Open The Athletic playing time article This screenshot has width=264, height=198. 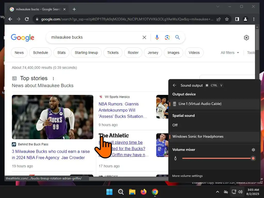tap(124, 149)
